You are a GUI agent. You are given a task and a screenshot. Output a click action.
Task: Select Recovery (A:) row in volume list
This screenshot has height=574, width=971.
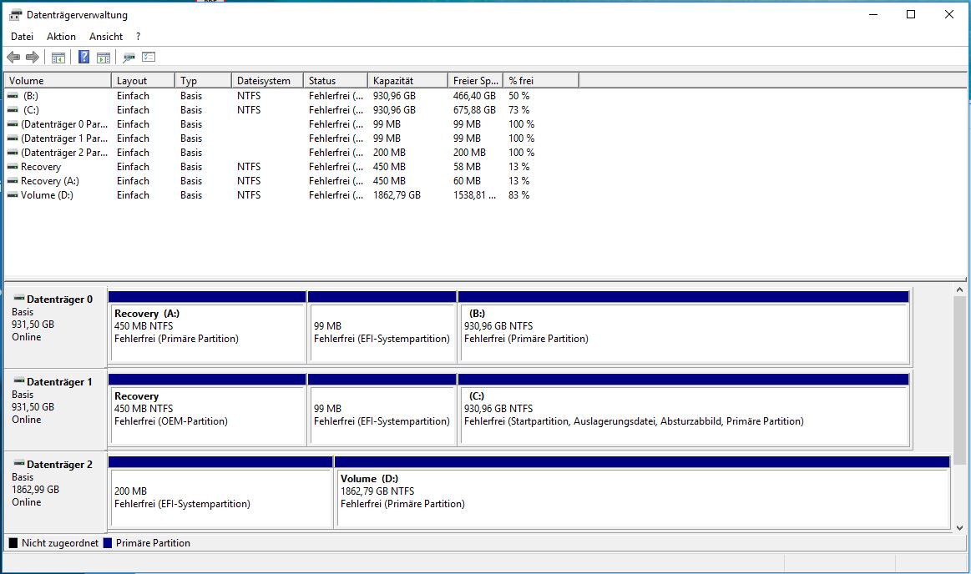pos(271,180)
